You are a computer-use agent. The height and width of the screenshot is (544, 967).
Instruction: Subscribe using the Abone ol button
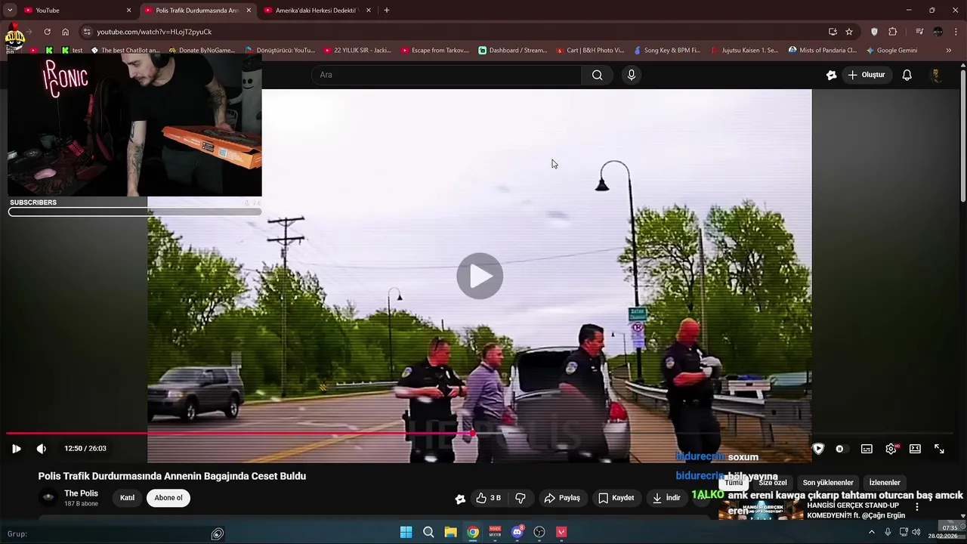point(168,498)
